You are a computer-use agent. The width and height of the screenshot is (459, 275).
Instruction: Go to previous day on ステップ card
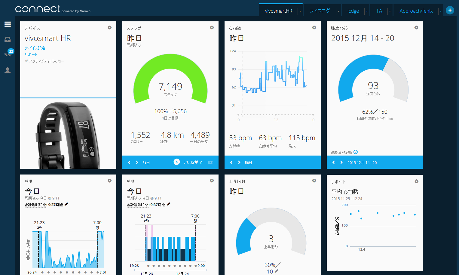pos(129,162)
